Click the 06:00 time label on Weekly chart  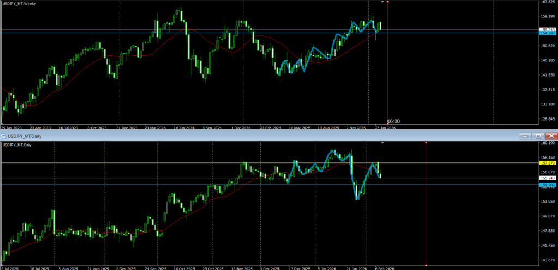393,121
